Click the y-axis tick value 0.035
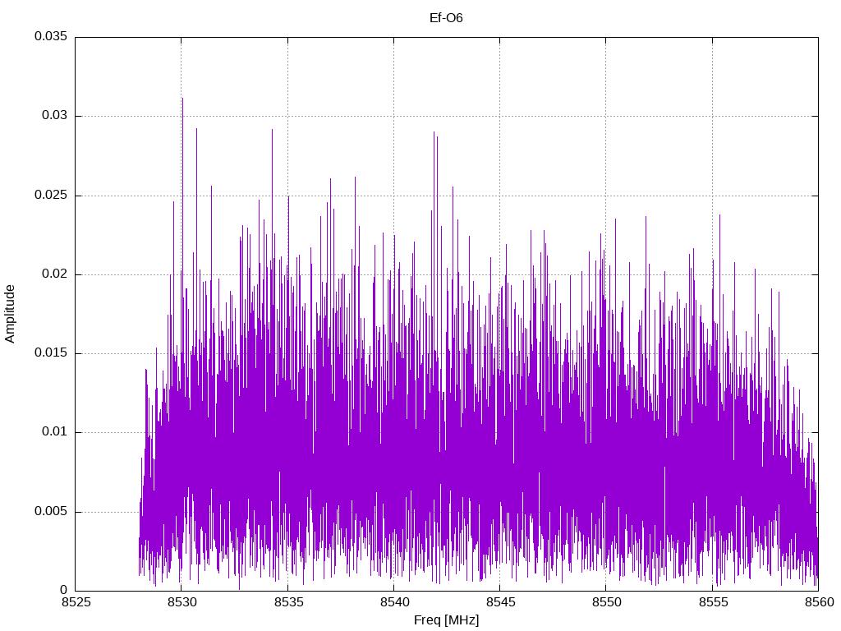Image resolution: width=841 pixels, height=631 pixels. click(x=52, y=36)
